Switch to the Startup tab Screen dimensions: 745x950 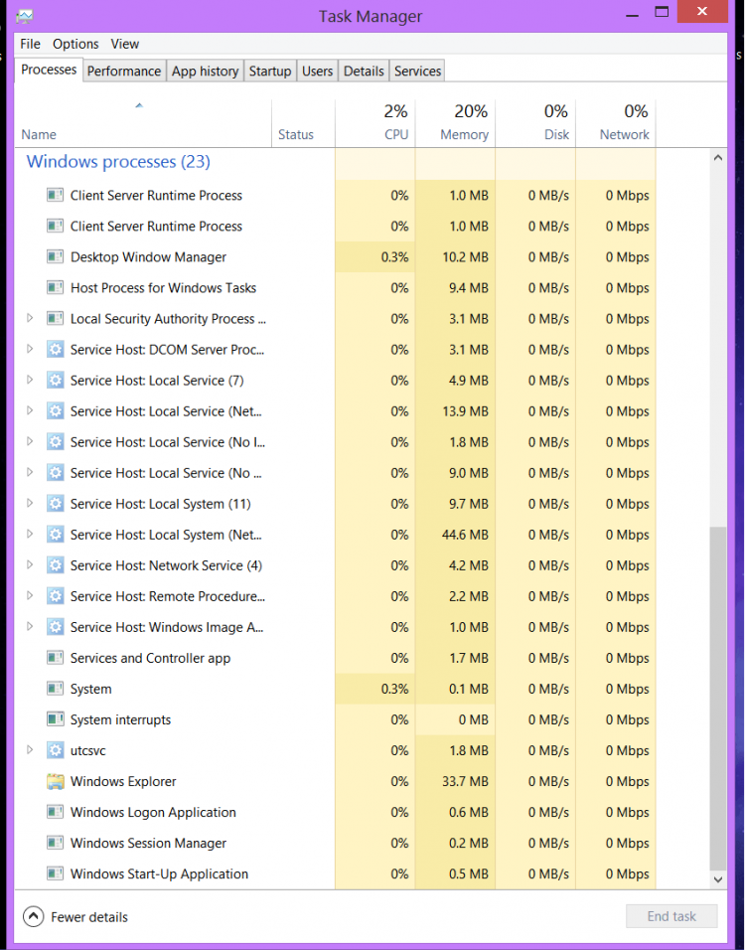(x=270, y=71)
